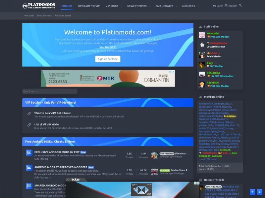Open the search magnifier icon
265x198 pixels.
click(240, 6)
